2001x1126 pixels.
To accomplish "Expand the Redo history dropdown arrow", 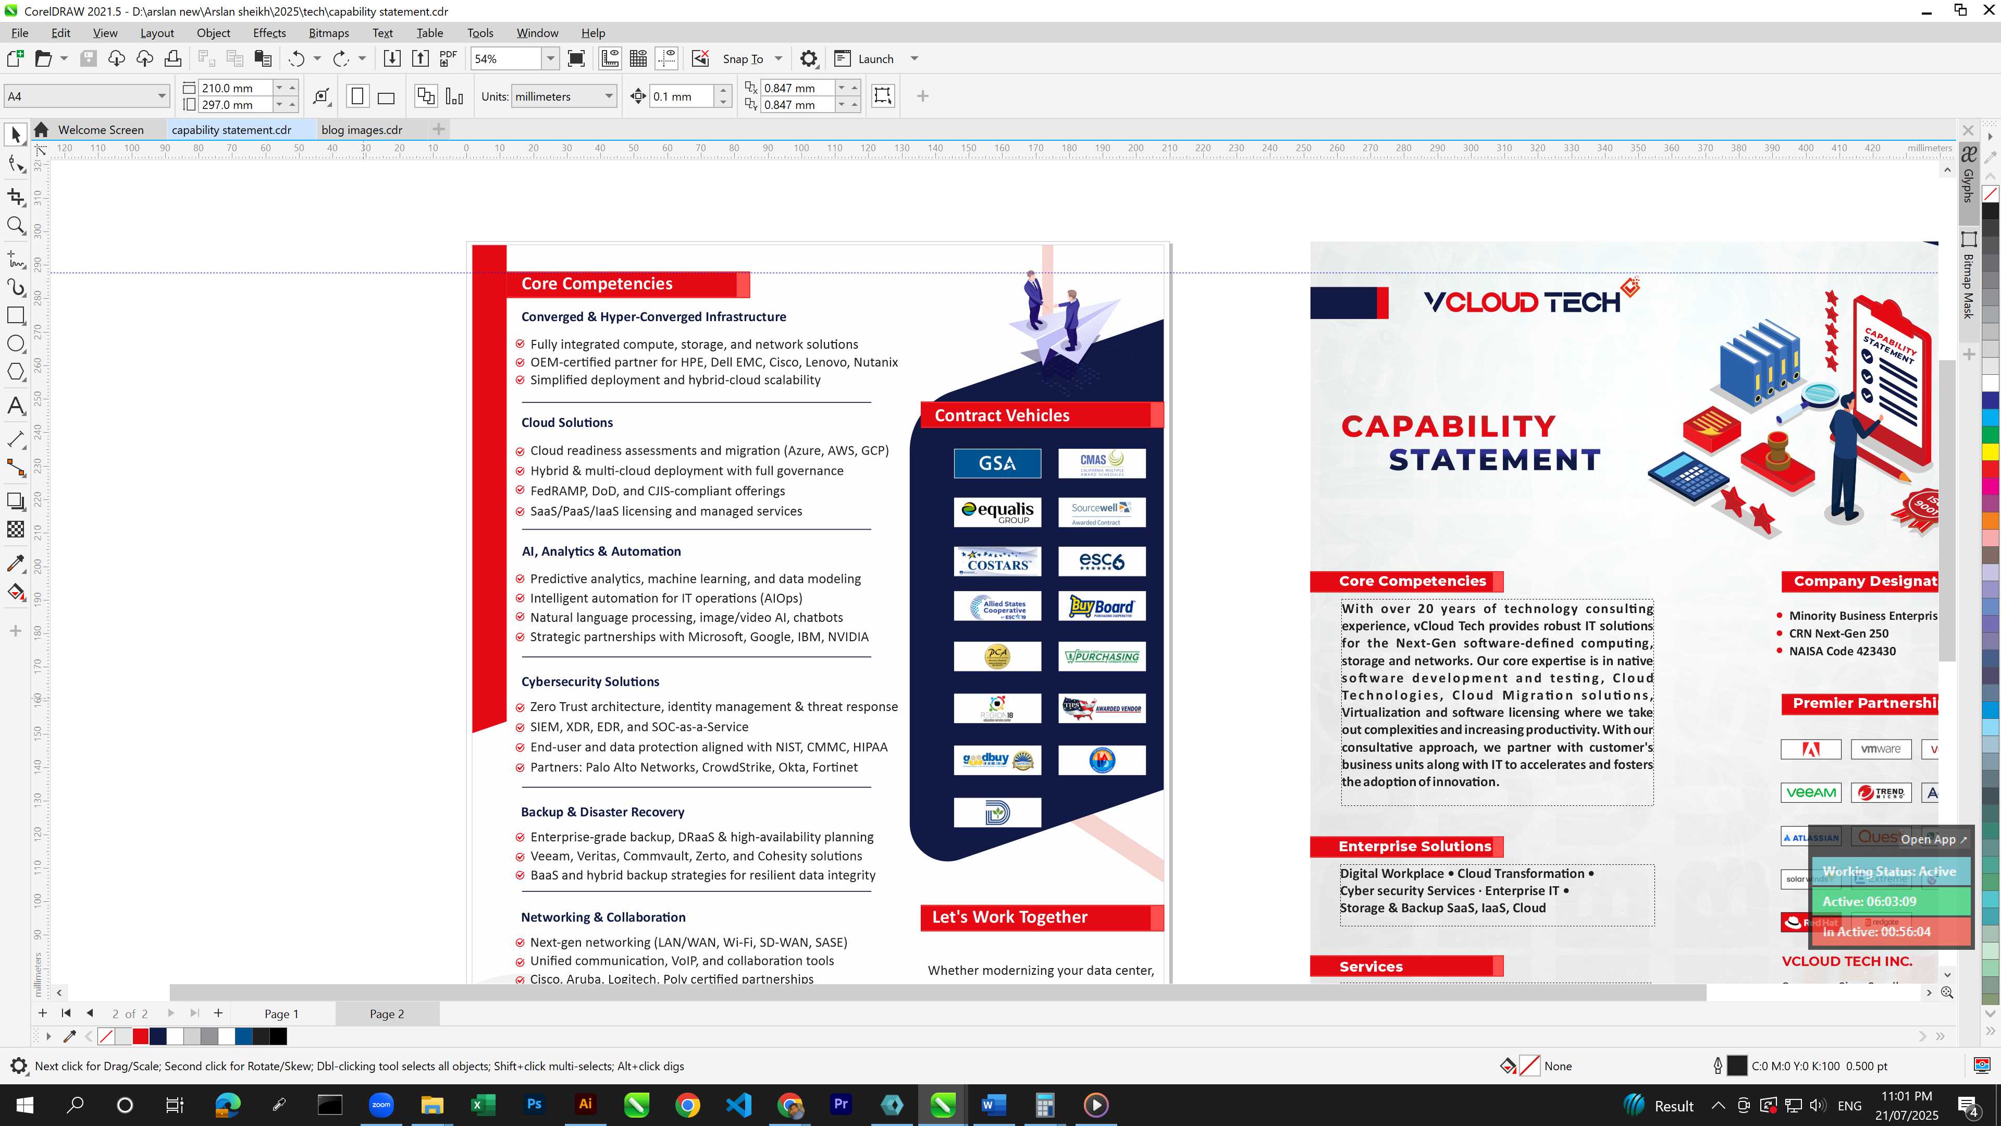I will (x=362, y=58).
